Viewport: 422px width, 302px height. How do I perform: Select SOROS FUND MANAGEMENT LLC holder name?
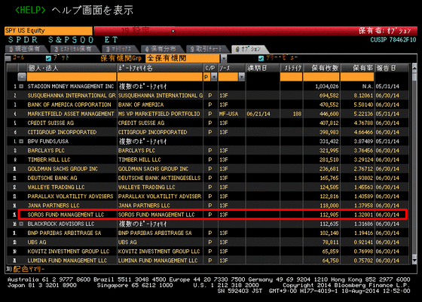(66, 215)
